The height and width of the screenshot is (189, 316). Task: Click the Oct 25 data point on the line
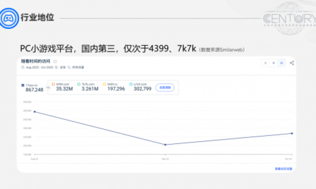292,133
